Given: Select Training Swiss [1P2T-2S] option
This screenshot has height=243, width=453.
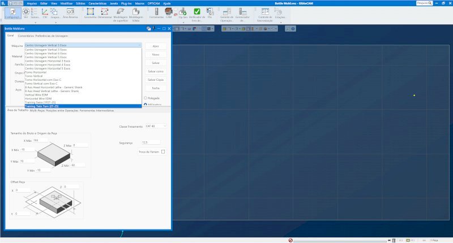Looking at the screenshot, I should (x=83, y=102).
